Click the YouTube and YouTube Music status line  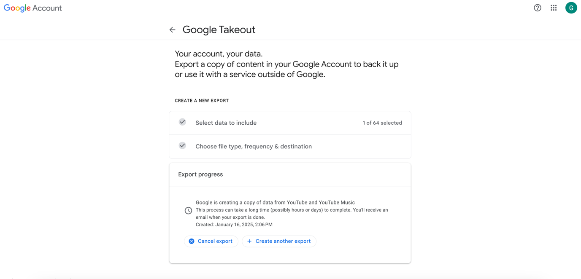tap(275, 203)
